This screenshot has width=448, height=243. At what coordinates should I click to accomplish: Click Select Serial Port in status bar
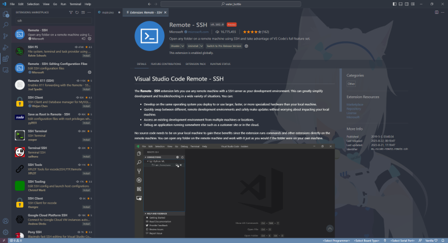pos(403,241)
